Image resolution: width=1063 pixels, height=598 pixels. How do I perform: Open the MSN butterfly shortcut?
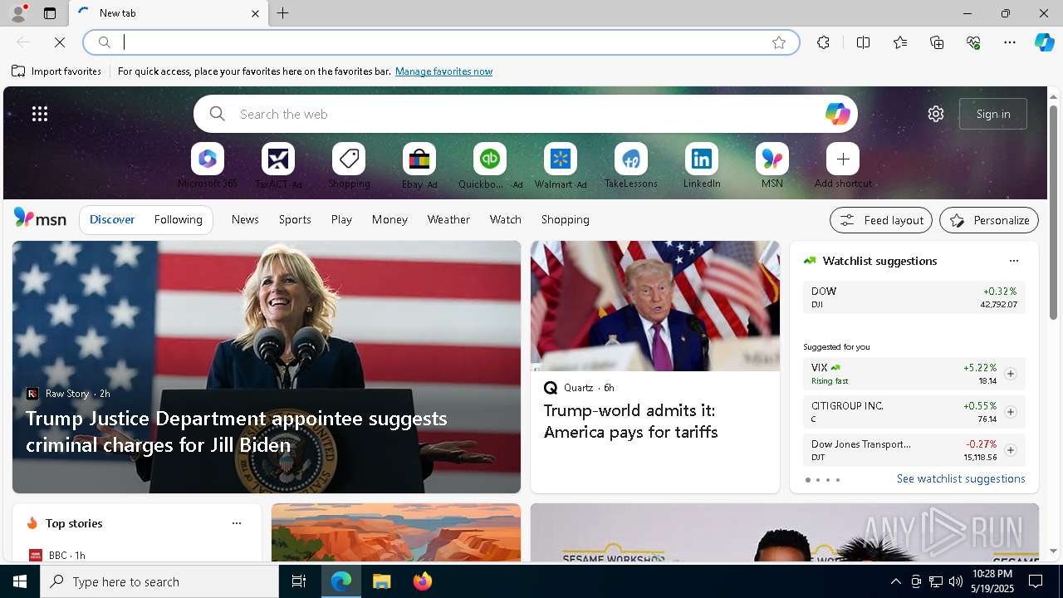point(772,159)
